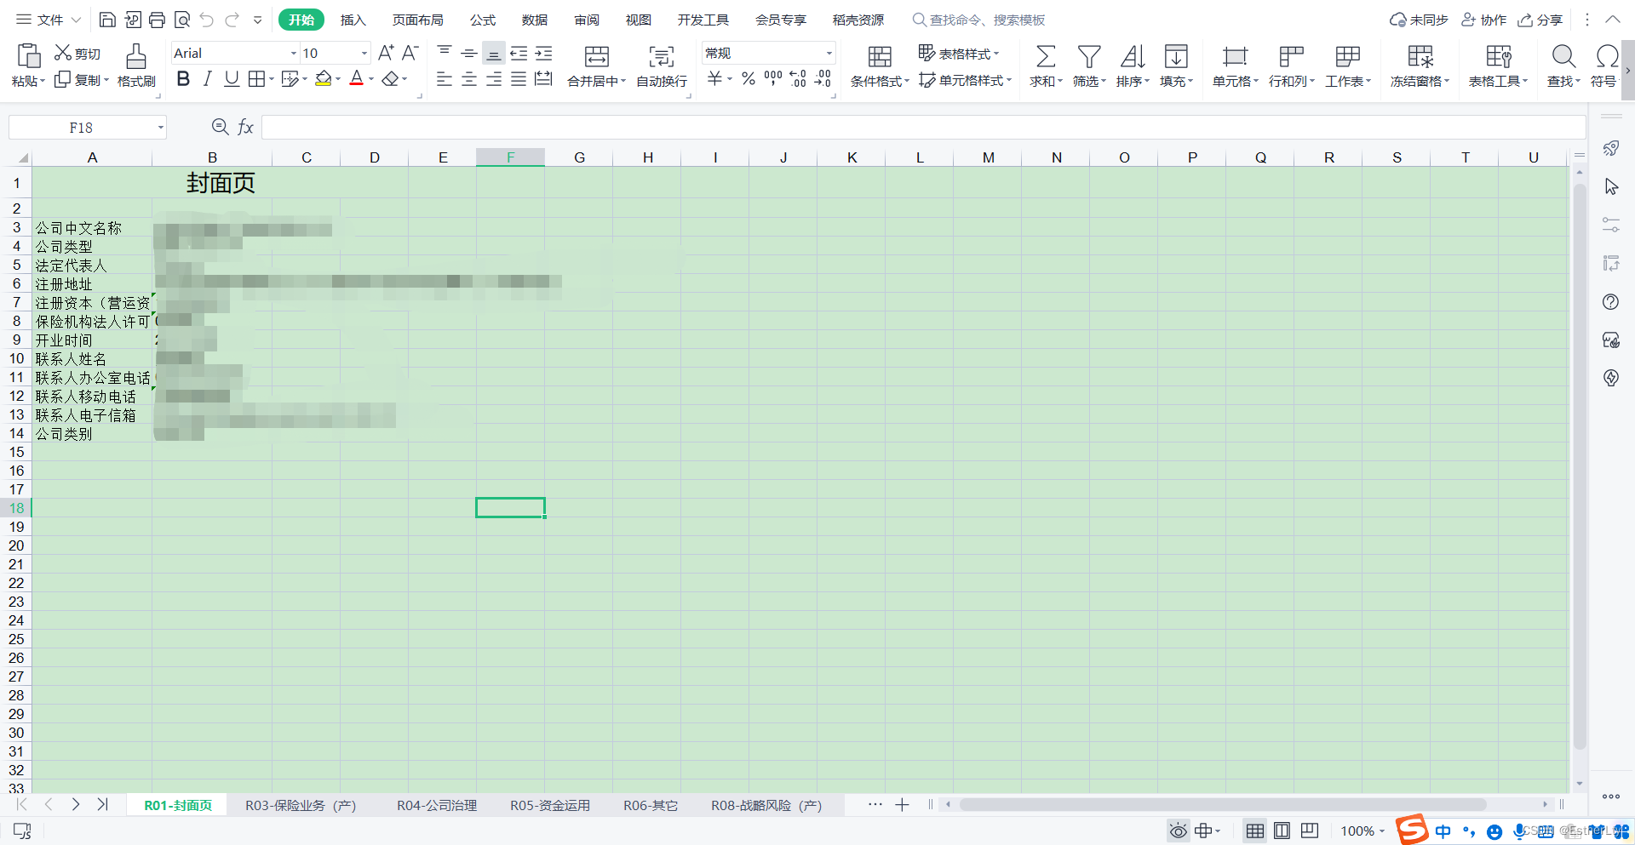Expand the Name Box F18 dropdown

click(x=160, y=128)
